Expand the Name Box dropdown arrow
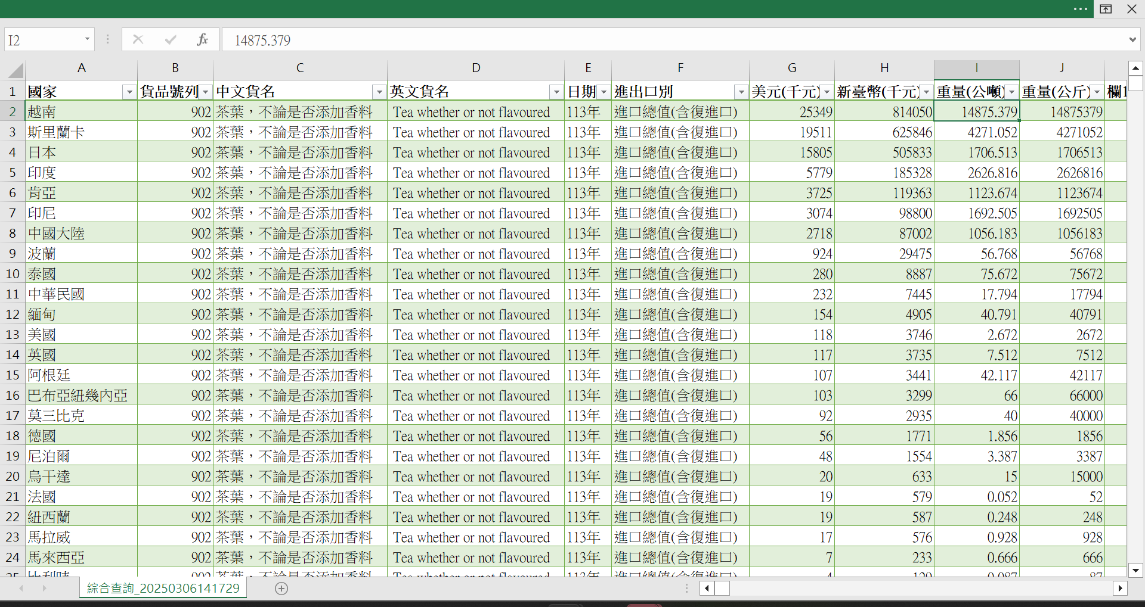The width and height of the screenshot is (1145, 607). [87, 39]
